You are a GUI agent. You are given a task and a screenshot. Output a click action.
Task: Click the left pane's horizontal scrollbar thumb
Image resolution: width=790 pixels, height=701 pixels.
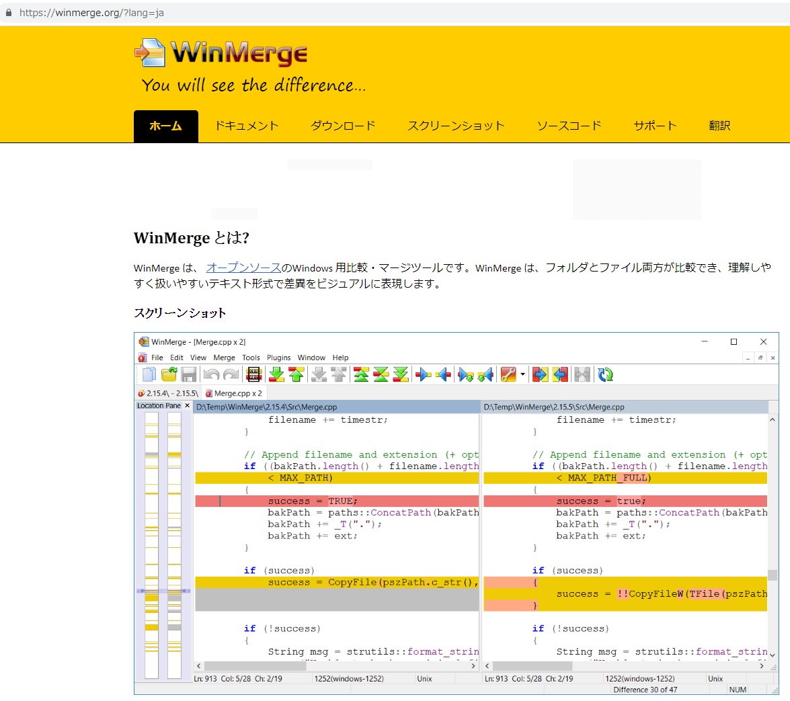tap(255, 666)
